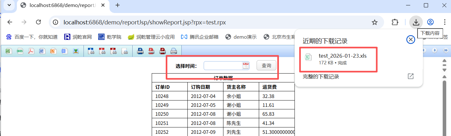The image size is (451, 136).
Task: Open bookmark 腾讯企业邮箱
Action: point(200,37)
